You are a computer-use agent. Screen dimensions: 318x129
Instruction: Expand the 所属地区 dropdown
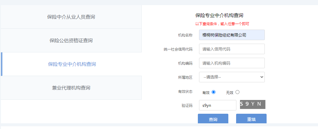pyautogui.click(x=232, y=77)
